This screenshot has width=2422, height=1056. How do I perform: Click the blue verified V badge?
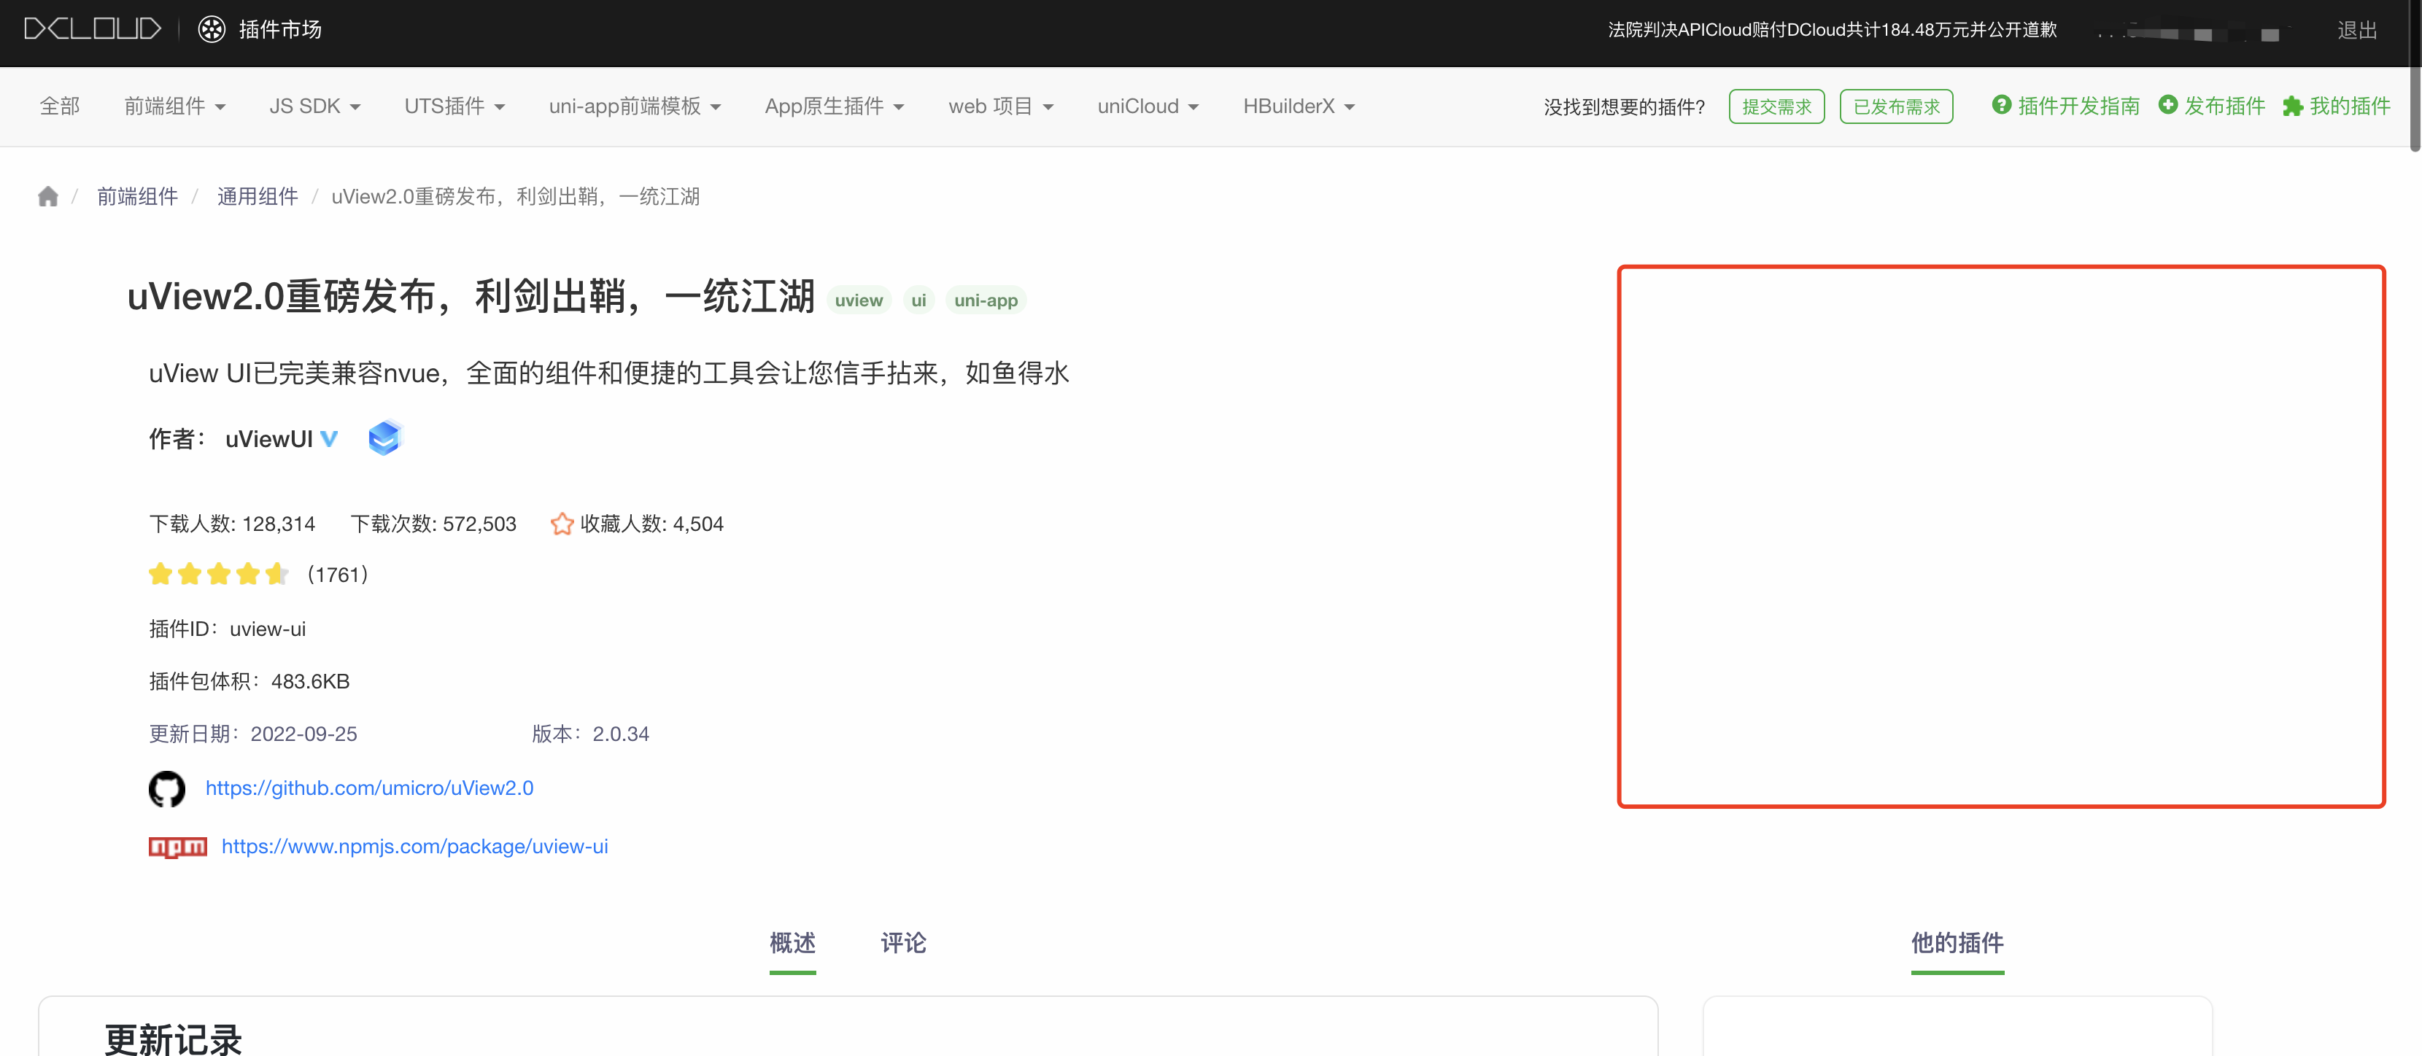(x=329, y=439)
